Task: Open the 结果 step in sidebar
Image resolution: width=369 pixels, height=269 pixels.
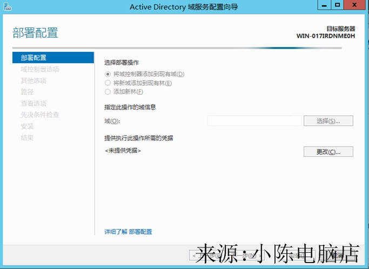Action: coord(27,137)
